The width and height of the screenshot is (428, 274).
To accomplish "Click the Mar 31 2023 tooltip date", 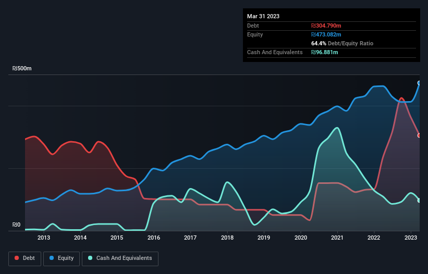I will (263, 16).
